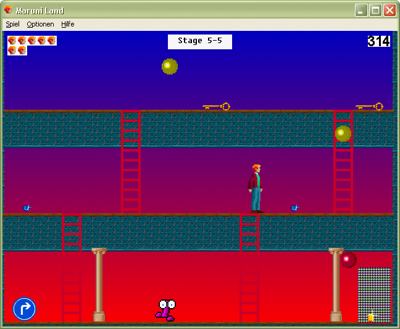
Task: Click the Maruni Land title bar icon
Action: click(x=8, y=10)
